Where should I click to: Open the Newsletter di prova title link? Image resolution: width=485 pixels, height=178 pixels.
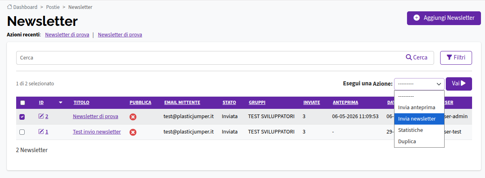[x=95, y=117]
